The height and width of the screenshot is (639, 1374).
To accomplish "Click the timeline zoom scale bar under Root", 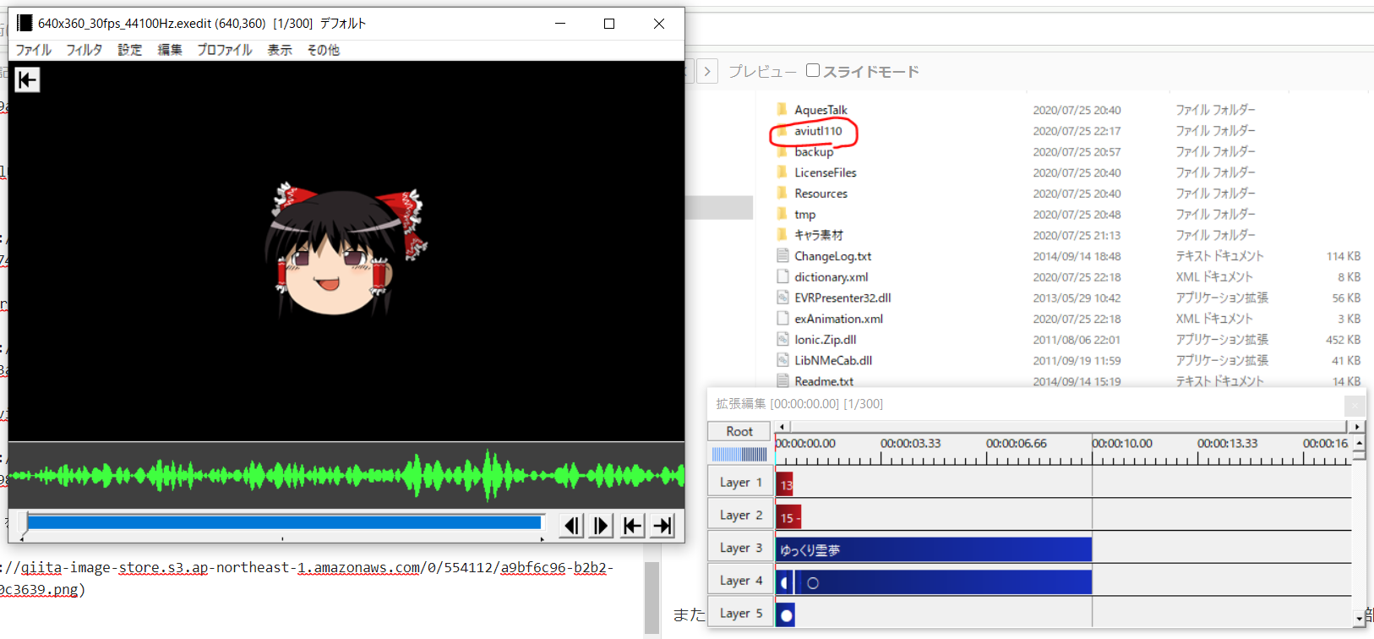I will point(739,454).
